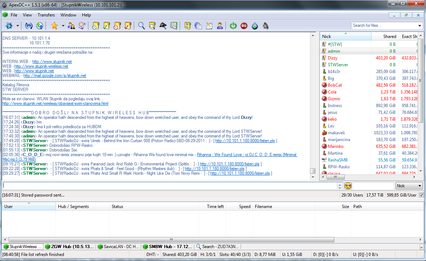Open the Nick filter dropdown
Screen dimensions: 426x261
click(x=410, y=186)
